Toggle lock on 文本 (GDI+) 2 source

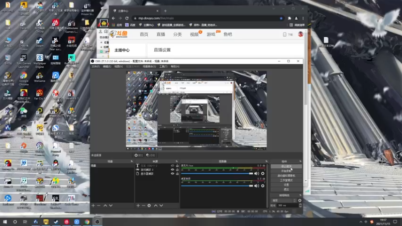[x=177, y=166]
